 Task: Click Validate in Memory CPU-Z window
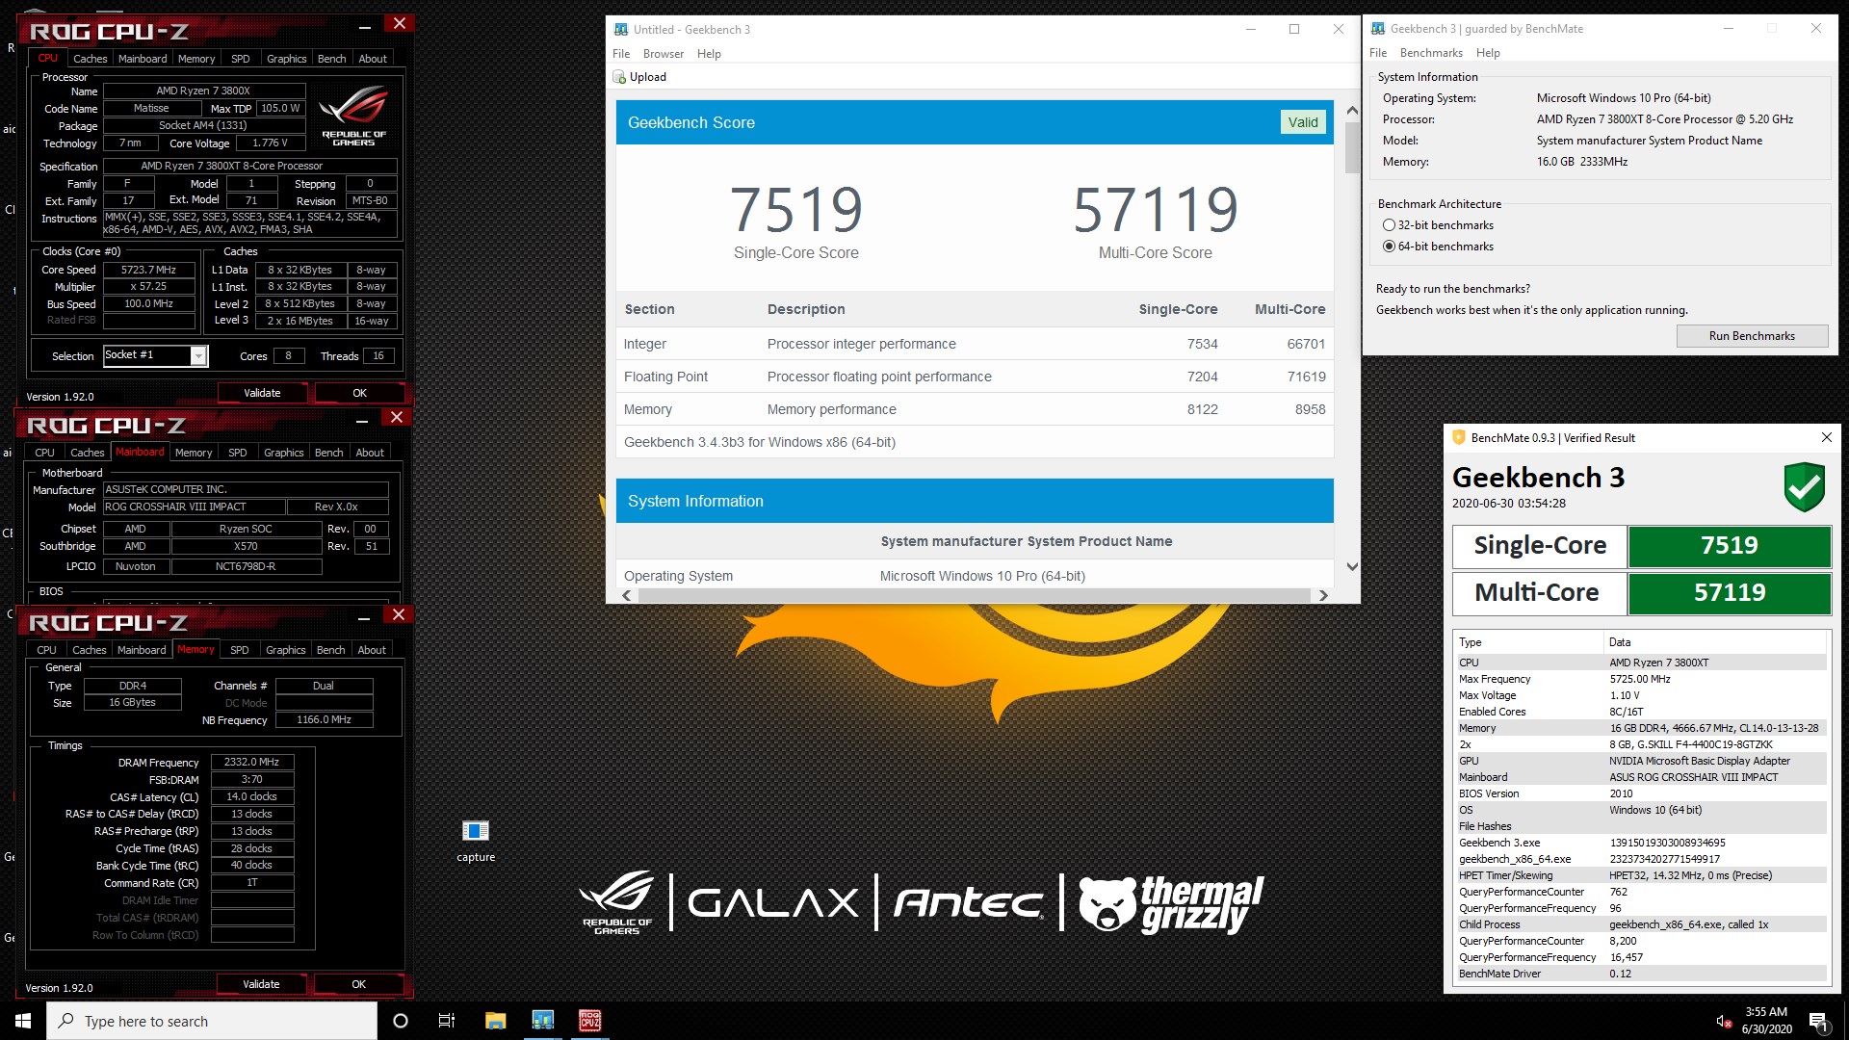click(x=261, y=984)
